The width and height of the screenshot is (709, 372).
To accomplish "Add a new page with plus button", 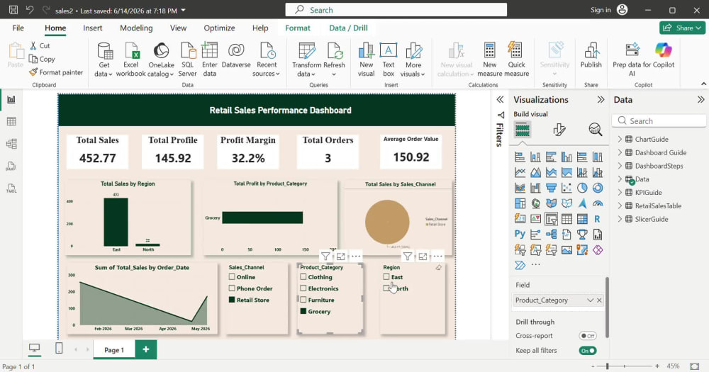I will pos(145,349).
